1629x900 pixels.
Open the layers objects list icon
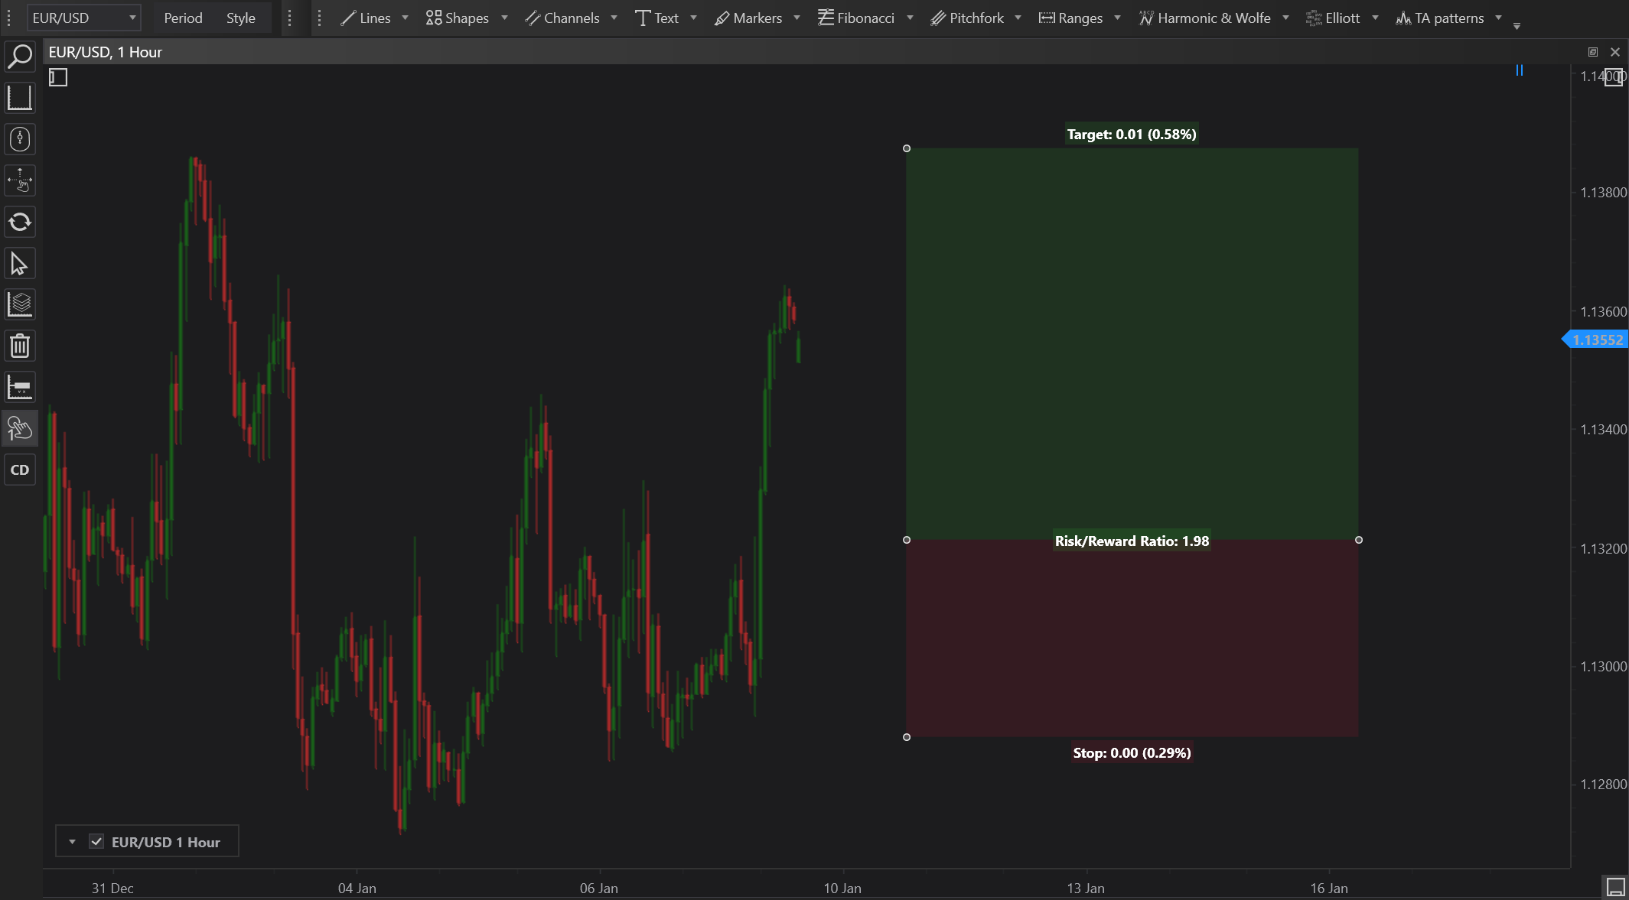coord(20,305)
